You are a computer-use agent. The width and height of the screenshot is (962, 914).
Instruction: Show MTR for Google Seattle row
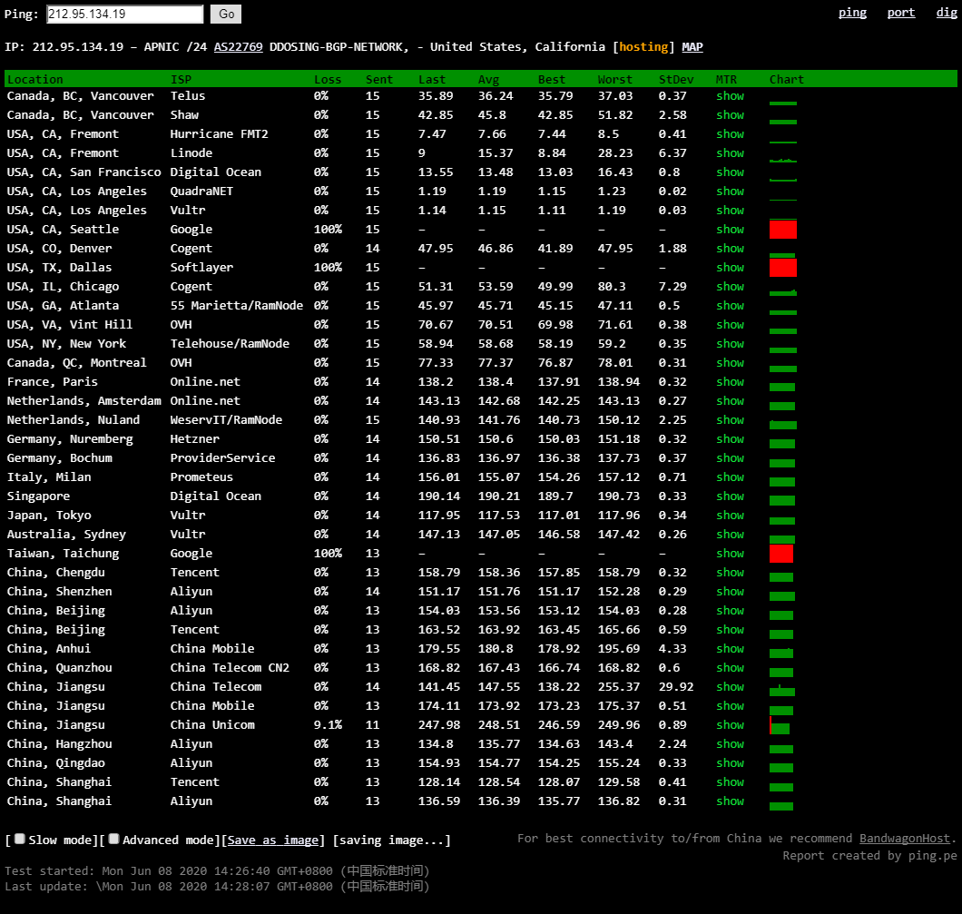730,229
